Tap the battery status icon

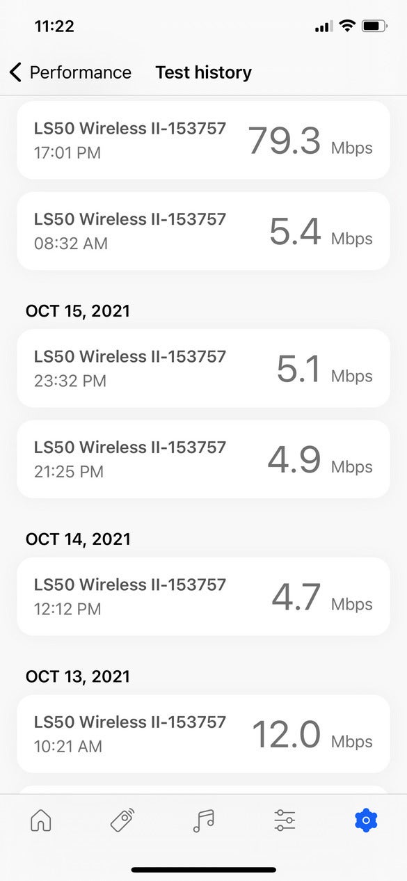(x=374, y=26)
